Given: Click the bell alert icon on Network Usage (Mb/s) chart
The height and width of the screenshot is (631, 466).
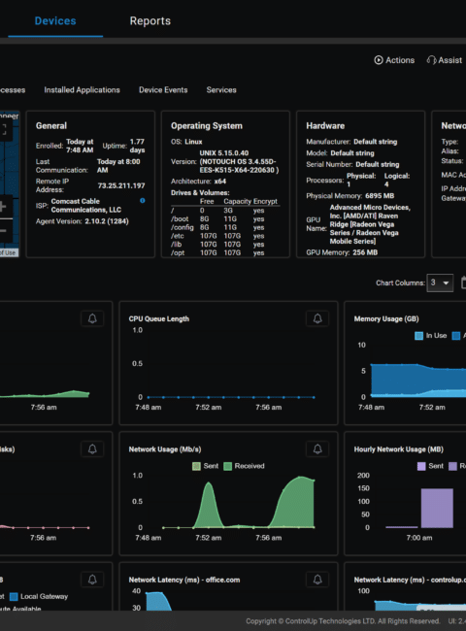Looking at the screenshot, I should click(x=317, y=449).
